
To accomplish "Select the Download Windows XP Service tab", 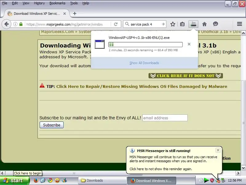I will point(37,14).
